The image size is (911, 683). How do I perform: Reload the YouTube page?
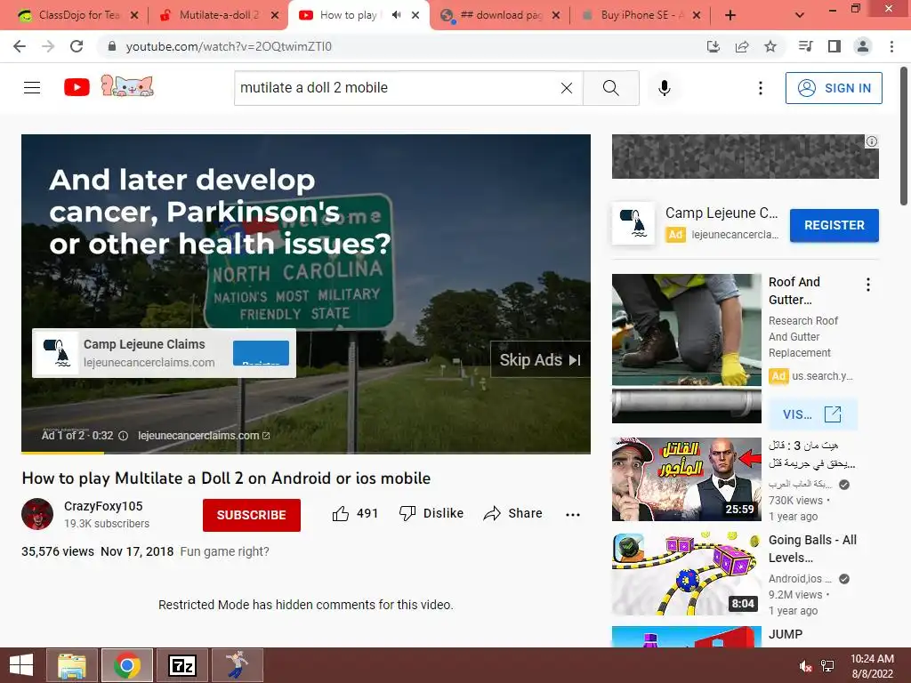click(x=77, y=46)
